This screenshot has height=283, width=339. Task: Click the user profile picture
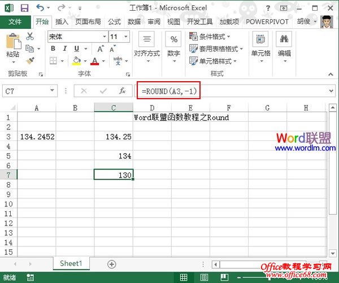(x=327, y=22)
